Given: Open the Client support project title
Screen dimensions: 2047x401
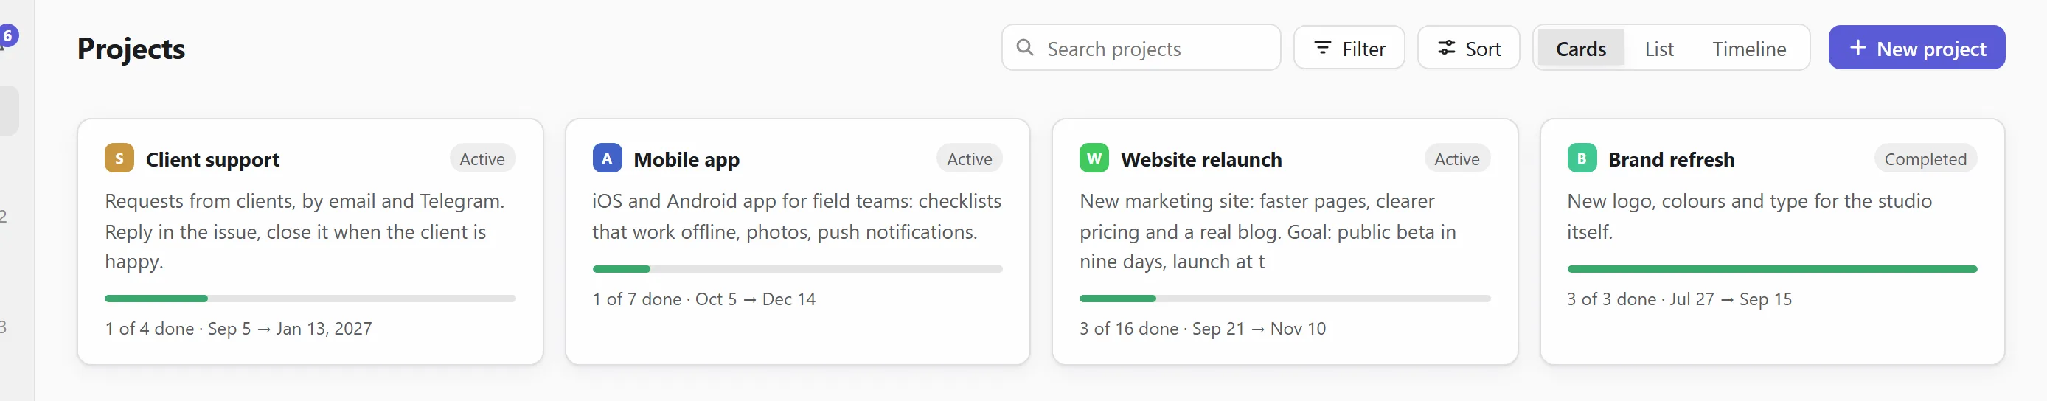Looking at the screenshot, I should tap(212, 160).
